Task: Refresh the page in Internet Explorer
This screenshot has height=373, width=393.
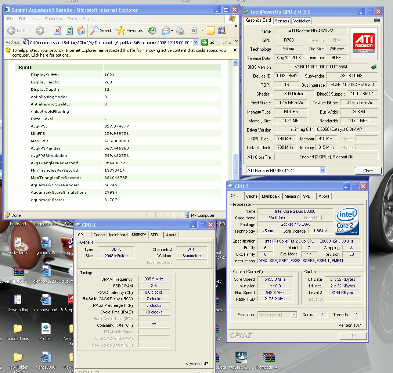Action: (69, 31)
